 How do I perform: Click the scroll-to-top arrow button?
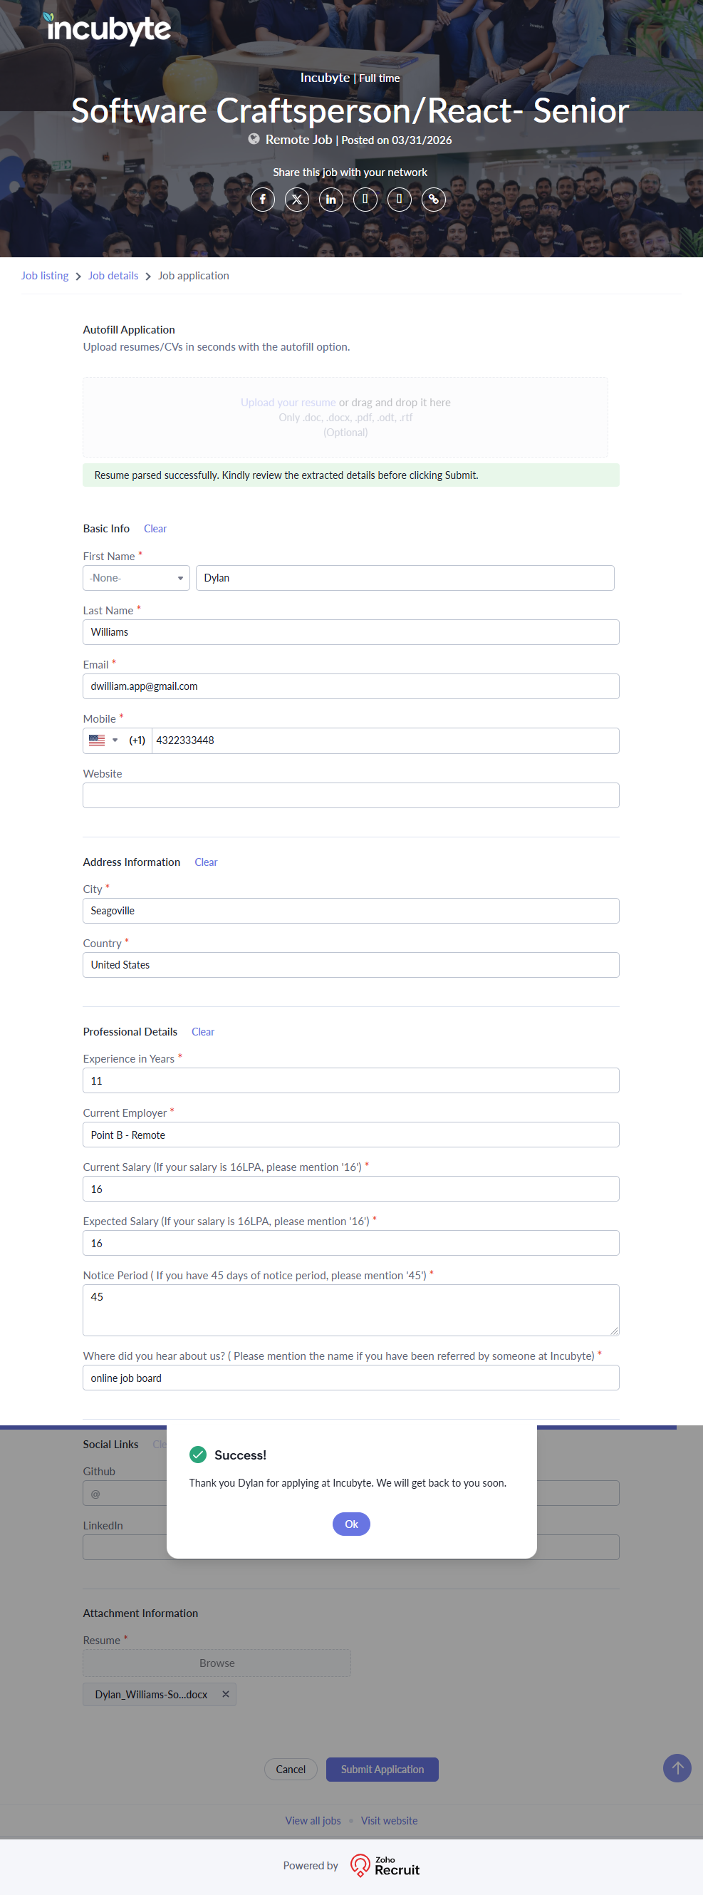677,1767
